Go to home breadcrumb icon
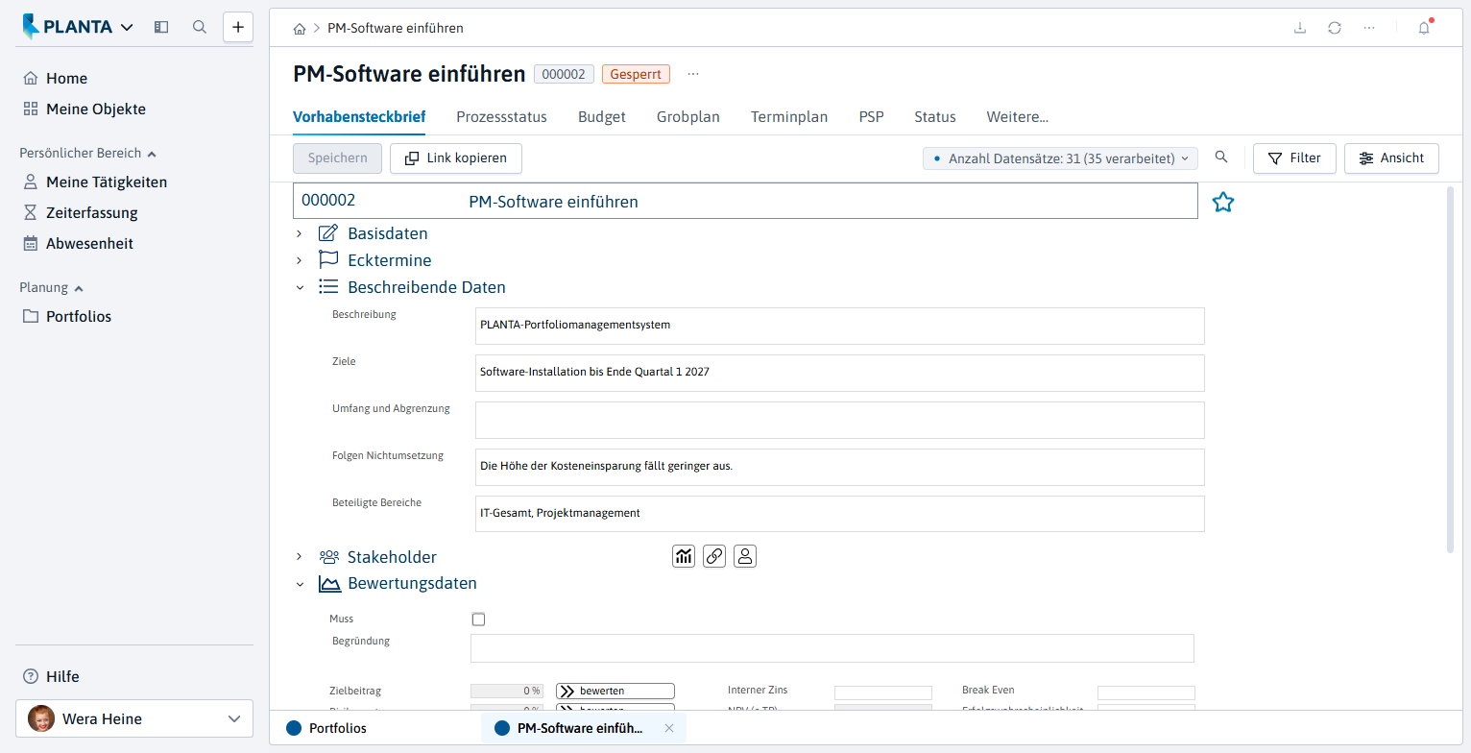 300,29
